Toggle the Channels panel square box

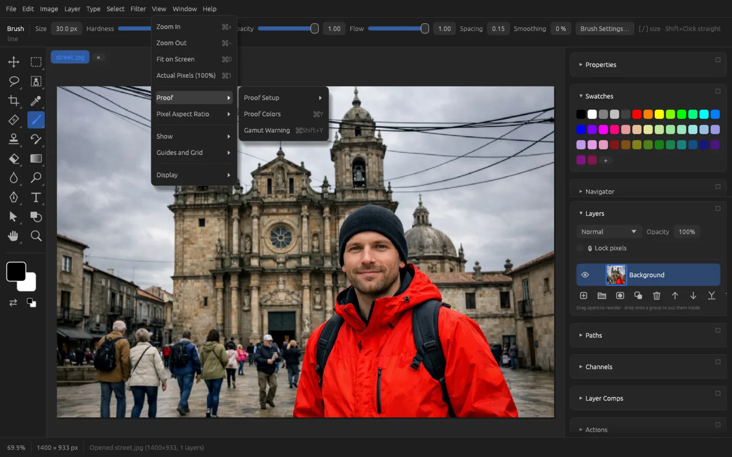tap(718, 362)
